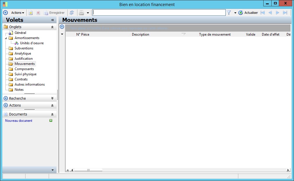The height and width of the screenshot is (181, 294).
Task: Open the grid row selector dropdown arrow
Action: click(62, 34)
